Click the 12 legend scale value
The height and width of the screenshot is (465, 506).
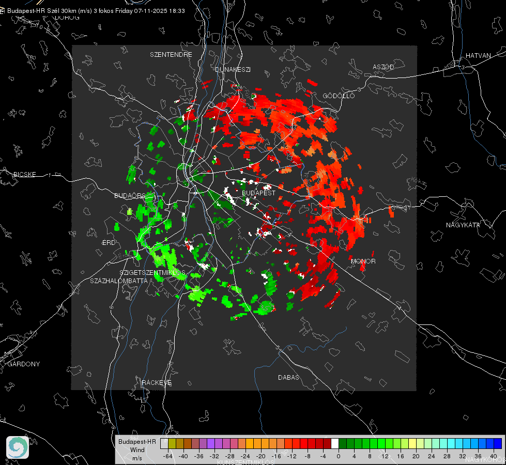pyautogui.click(x=385, y=456)
